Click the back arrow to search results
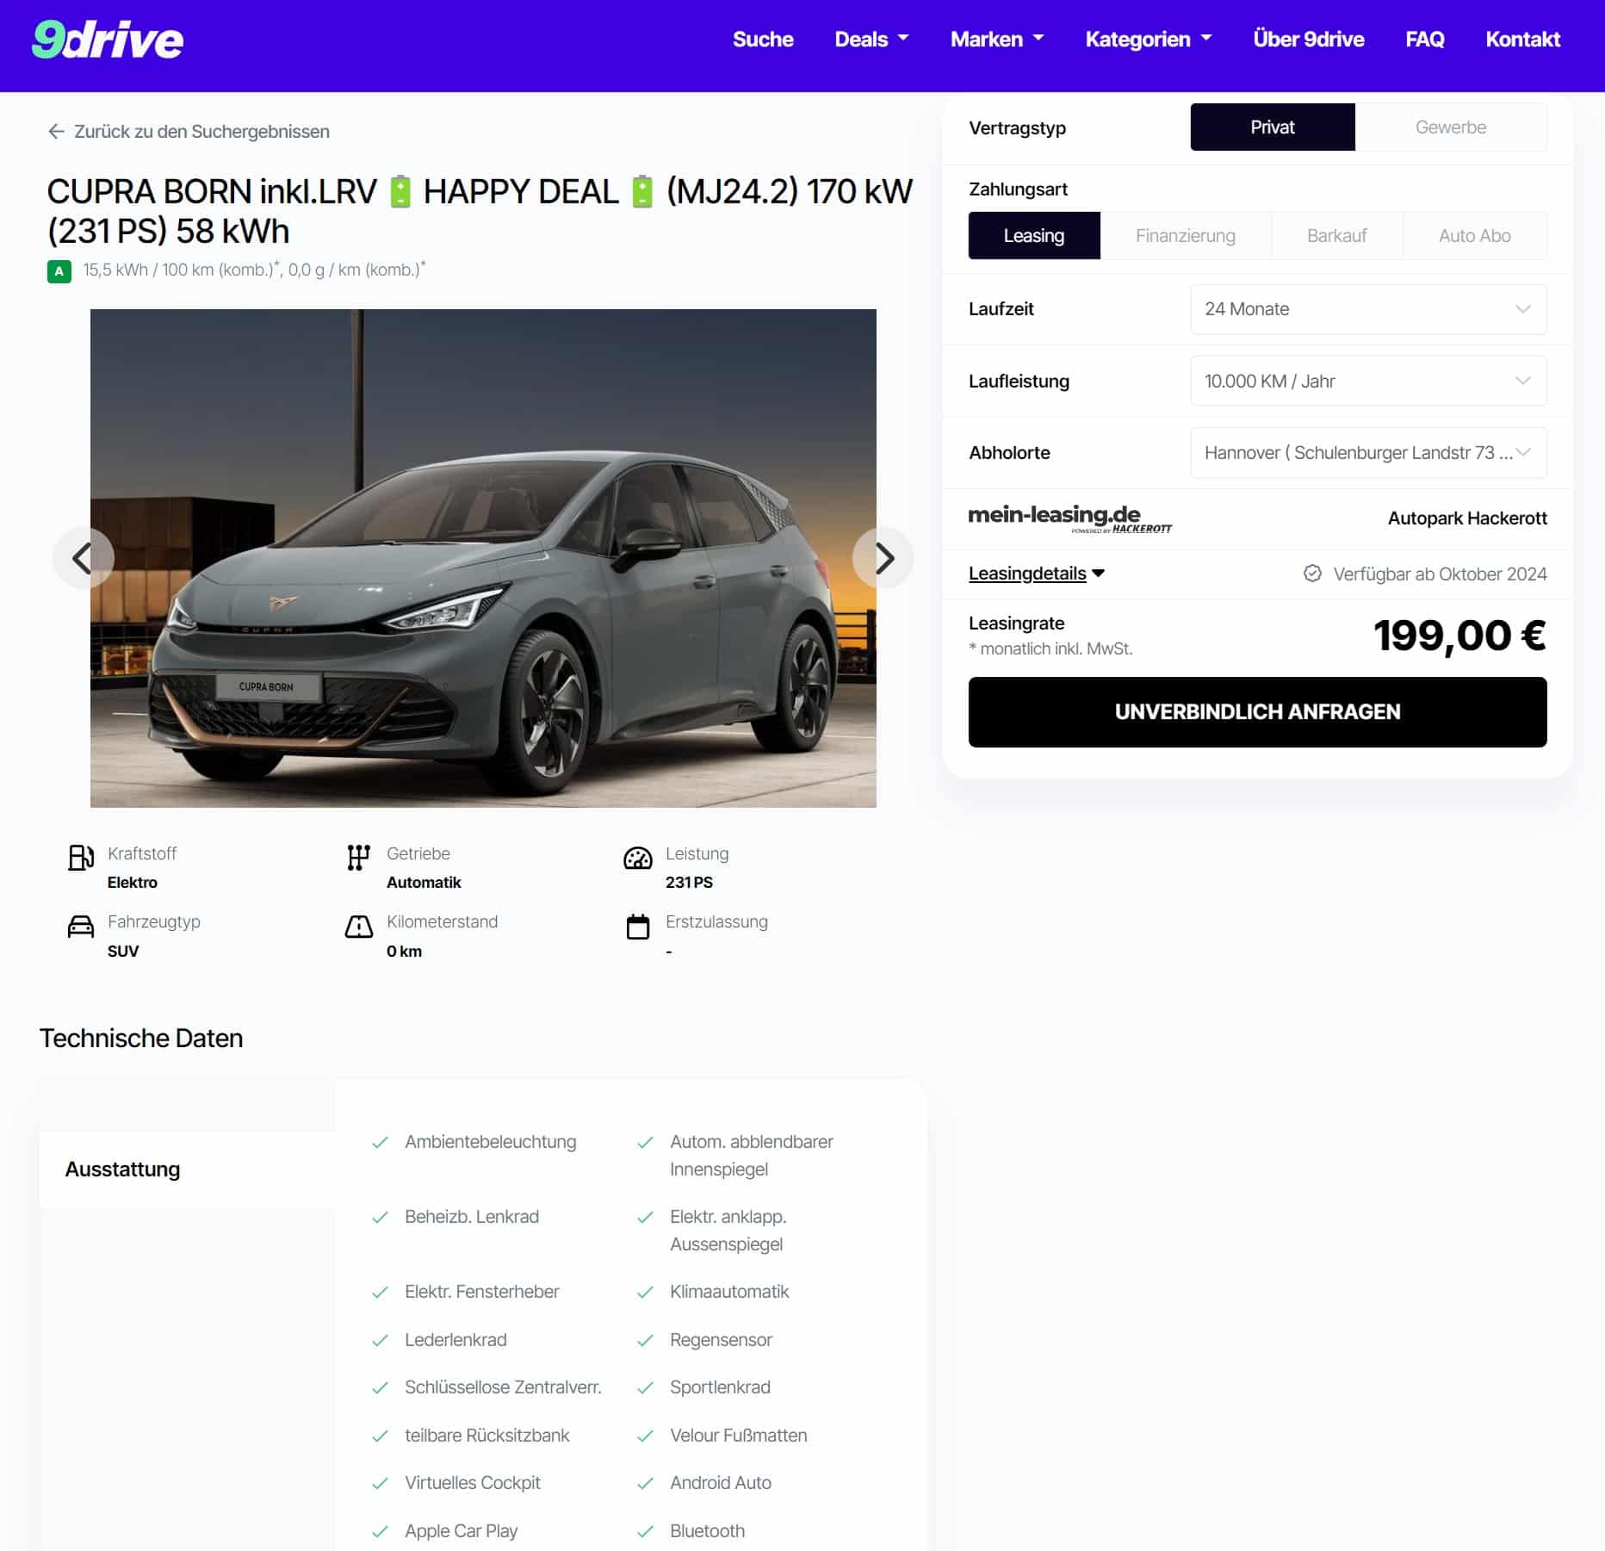The width and height of the screenshot is (1605, 1551). point(57,132)
